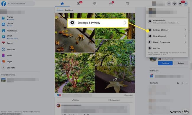Select Settings & Privacy in account menu

click(x=167, y=30)
